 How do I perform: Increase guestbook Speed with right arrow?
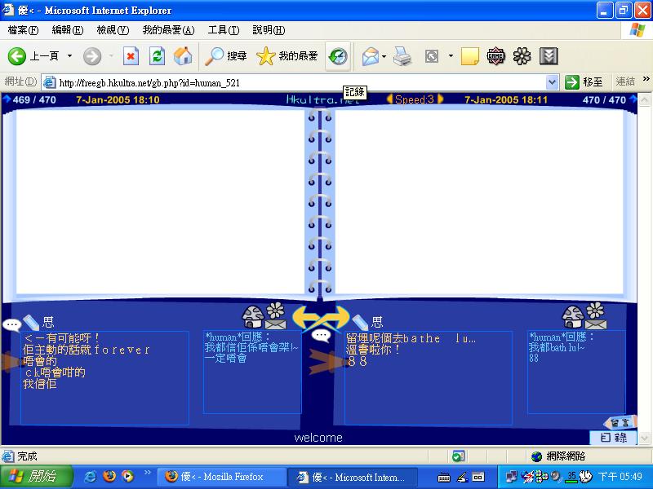coord(442,99)
